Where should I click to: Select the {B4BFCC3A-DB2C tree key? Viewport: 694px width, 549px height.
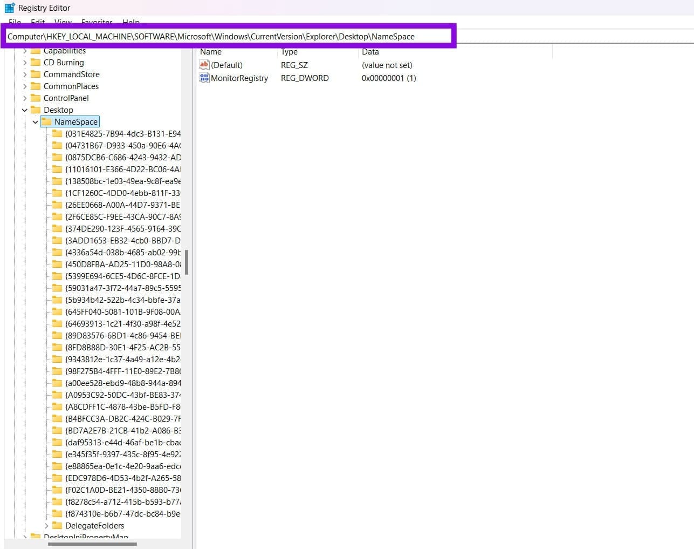click(x=122, y=418)
